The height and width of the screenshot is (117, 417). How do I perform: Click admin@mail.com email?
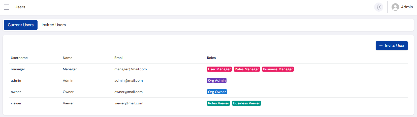click(129, 80)
